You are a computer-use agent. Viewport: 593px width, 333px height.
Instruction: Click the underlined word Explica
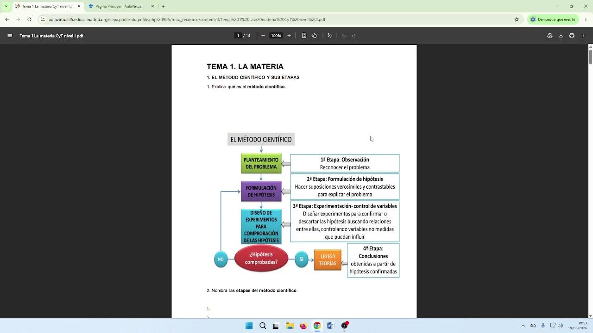(x=219, y=87)
